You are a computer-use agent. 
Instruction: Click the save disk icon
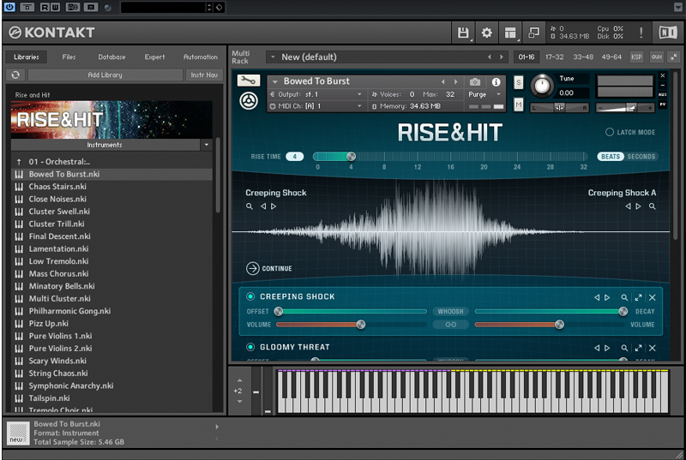[x=463, y=33]
